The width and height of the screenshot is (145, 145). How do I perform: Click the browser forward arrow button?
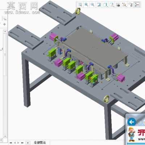coord(140,122)
